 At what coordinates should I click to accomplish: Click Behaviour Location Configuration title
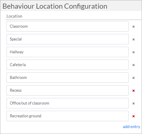pyautogui.click(x=55, y=6)
